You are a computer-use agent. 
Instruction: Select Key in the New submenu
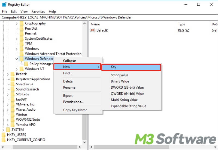(131, 67)
